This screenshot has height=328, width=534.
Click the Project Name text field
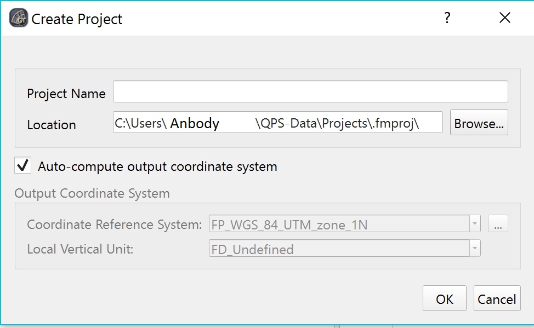[310, 92]
